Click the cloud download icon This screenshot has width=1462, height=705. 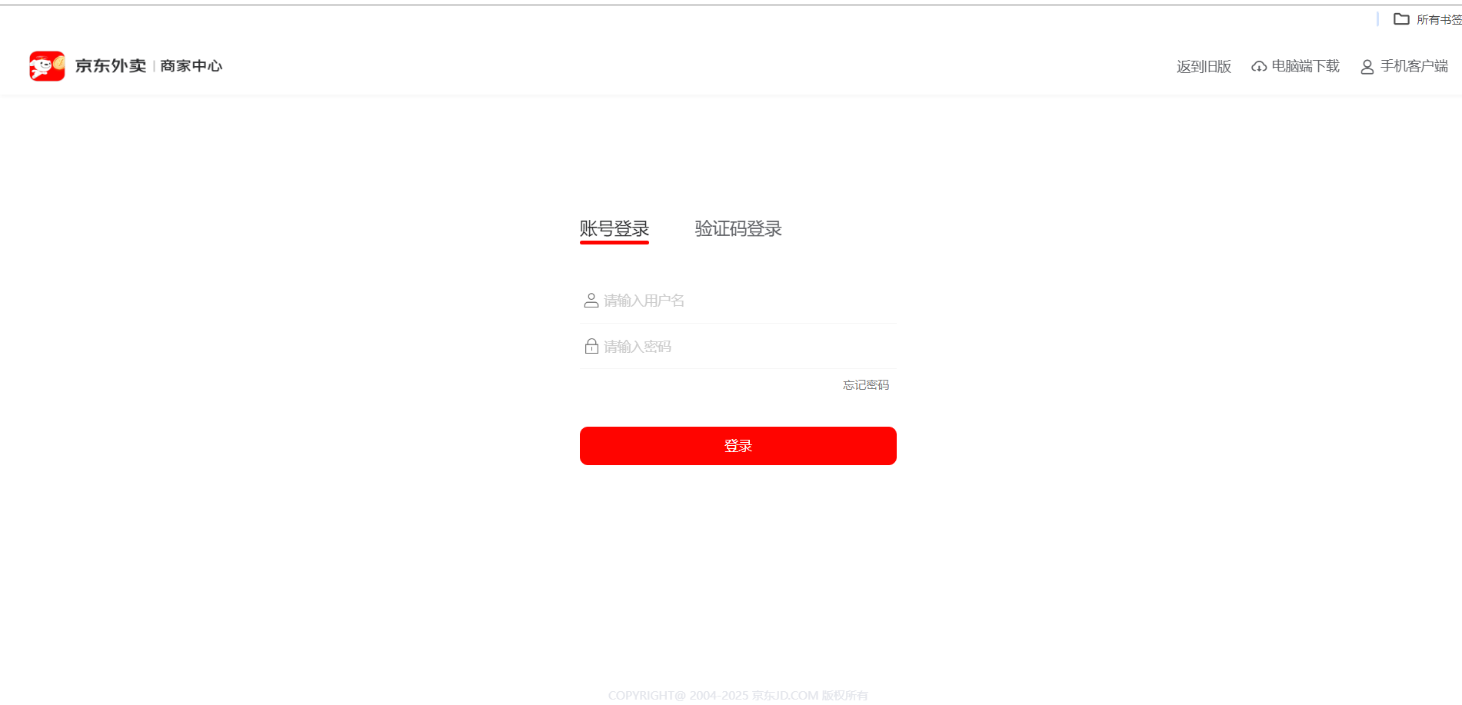click(1259, 67)
